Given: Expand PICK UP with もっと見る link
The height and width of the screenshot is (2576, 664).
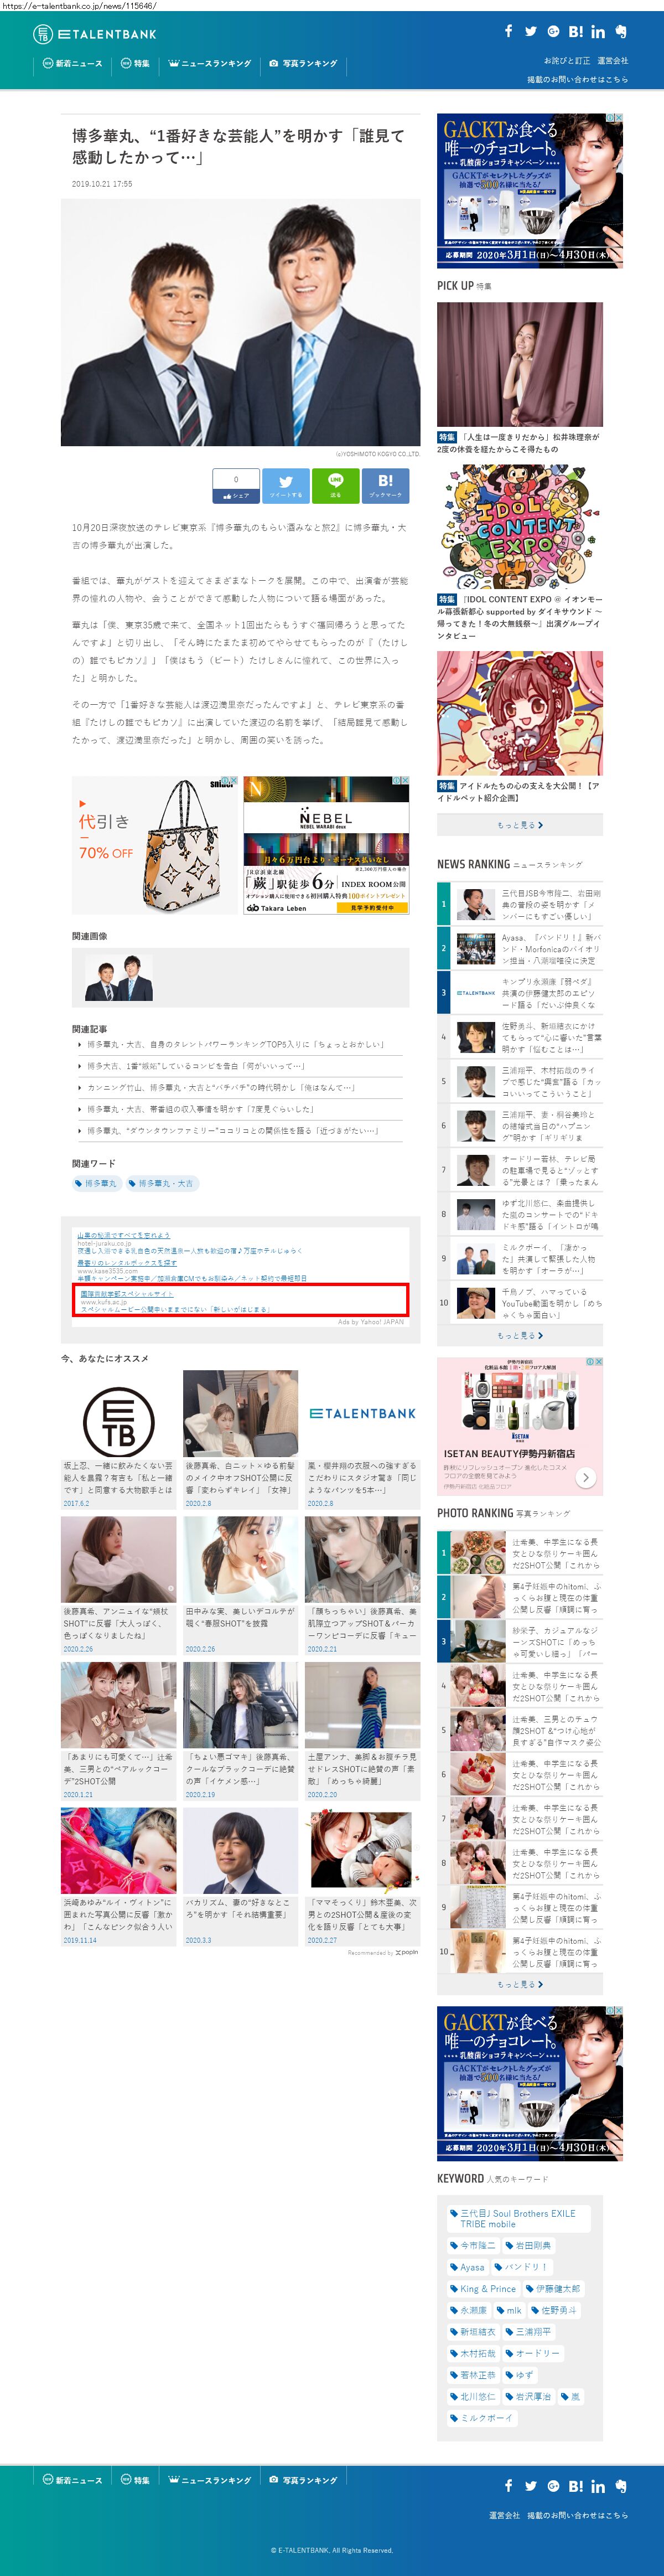Looking at the screenshot, I should pos(520,825).
